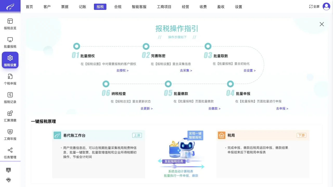The image size is (333, 187).
Task: Select the 报税 menu tab
Action: point(100,7)
